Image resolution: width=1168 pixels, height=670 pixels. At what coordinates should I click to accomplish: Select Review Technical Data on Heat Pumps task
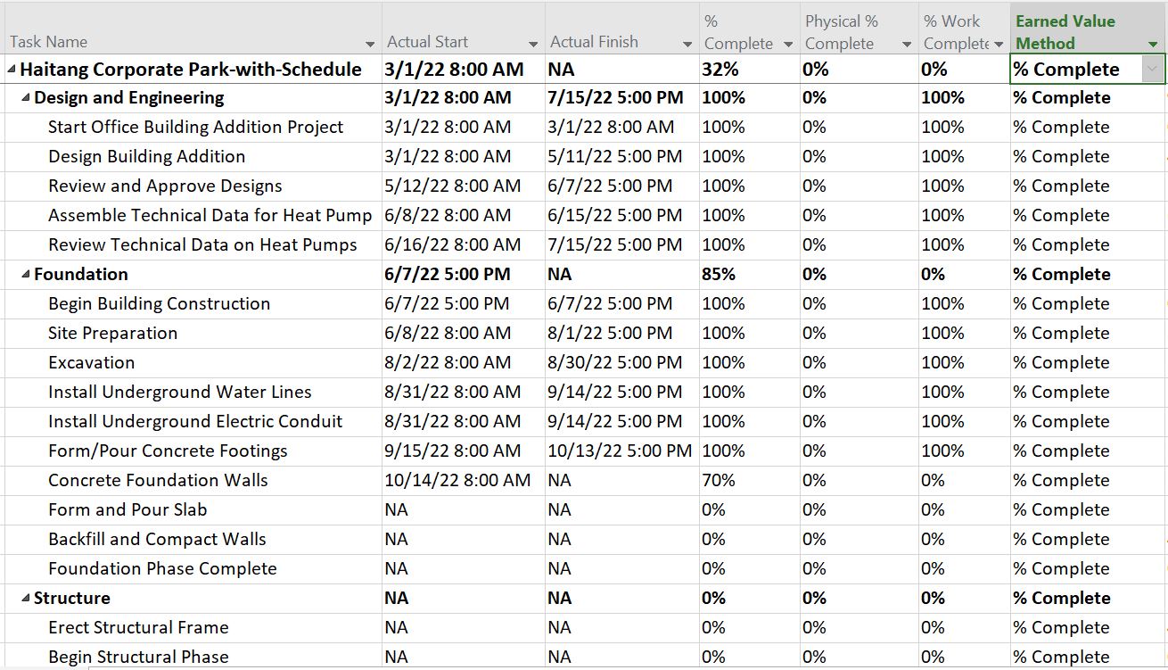(x=202, y=245)
